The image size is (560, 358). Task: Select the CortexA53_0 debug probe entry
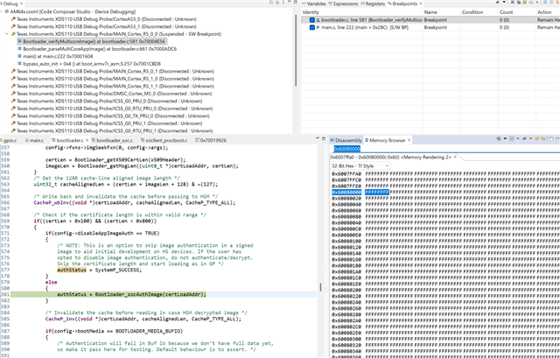point(104,19)
